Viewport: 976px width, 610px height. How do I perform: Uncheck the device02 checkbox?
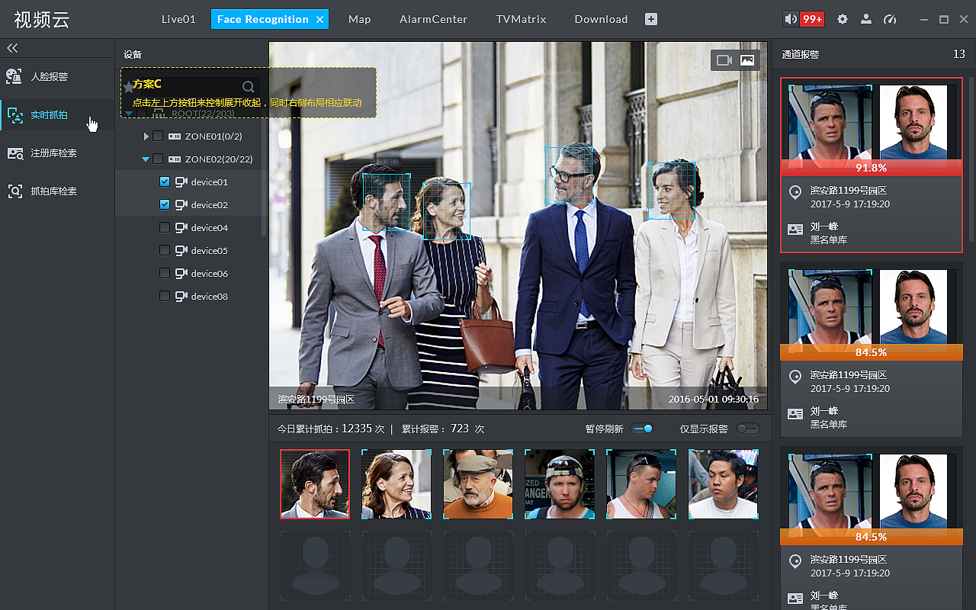[165, 205]
